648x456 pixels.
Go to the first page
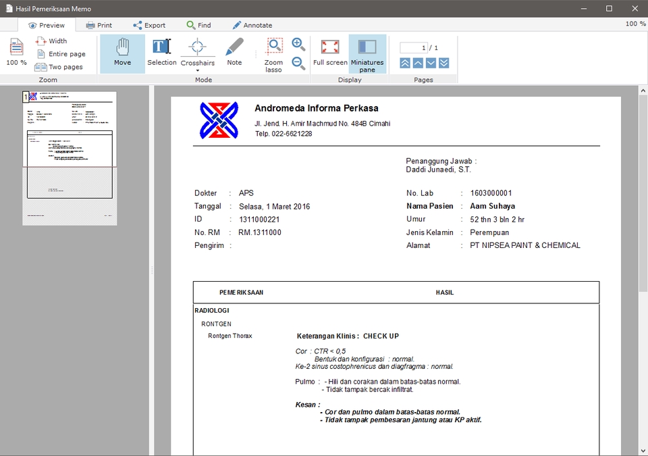(x=405, y=63)
